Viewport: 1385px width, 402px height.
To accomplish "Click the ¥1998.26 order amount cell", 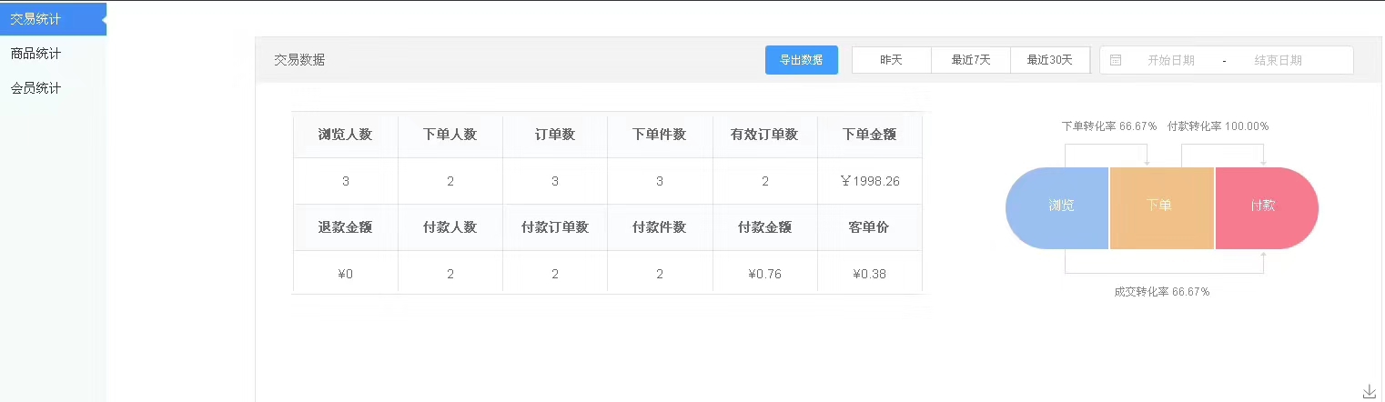I will point(870,181).
